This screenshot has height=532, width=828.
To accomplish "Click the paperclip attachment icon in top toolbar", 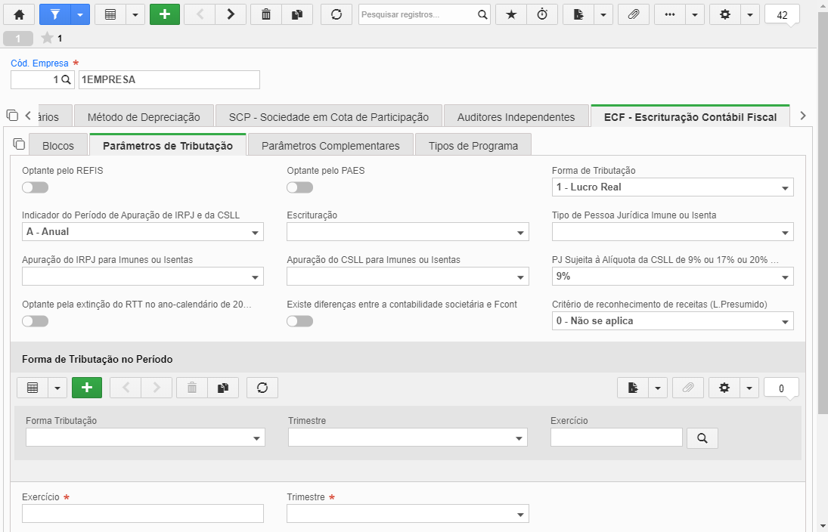I will (x=634, y=14).
